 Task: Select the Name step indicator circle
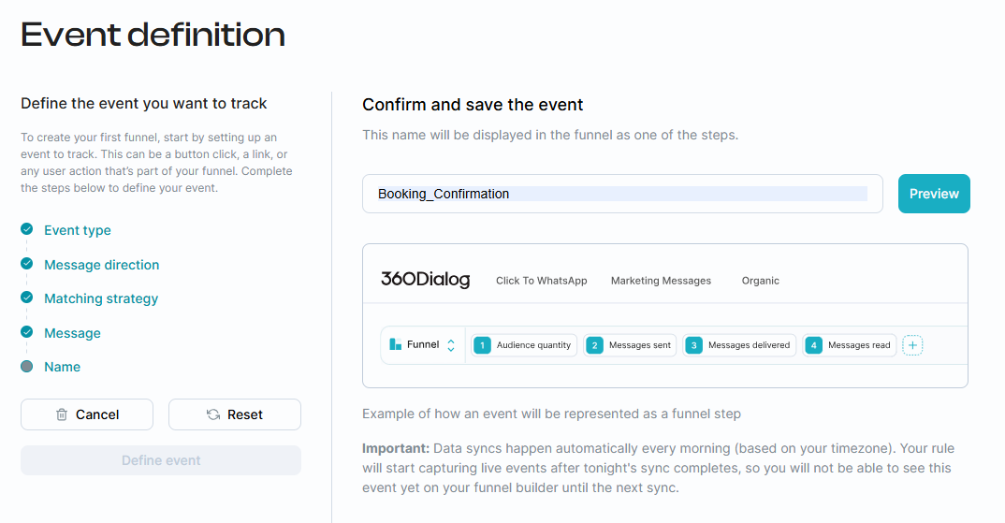[x=27, y=367]
